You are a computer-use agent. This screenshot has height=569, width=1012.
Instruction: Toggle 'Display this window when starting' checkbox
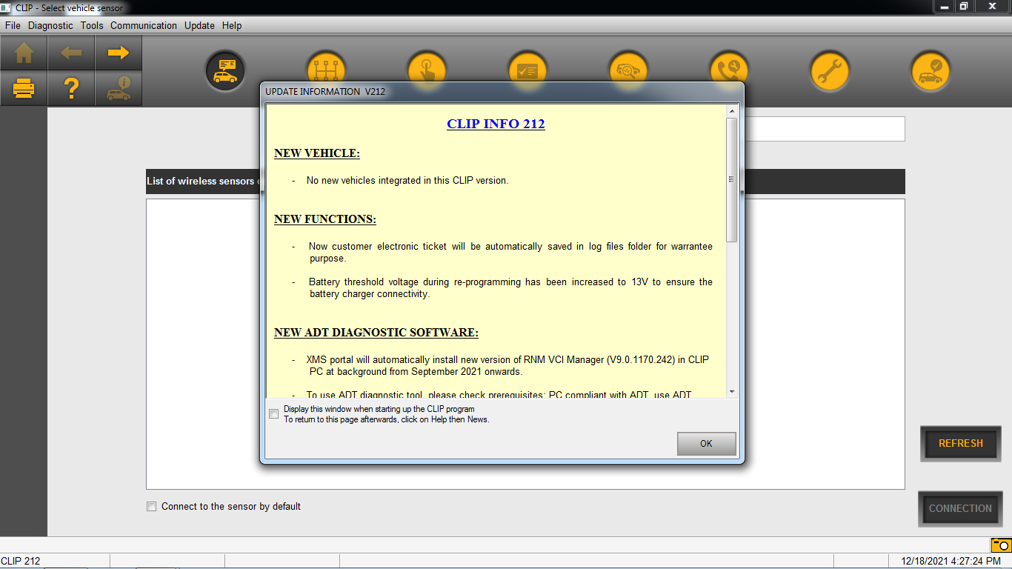pos(274,413)
